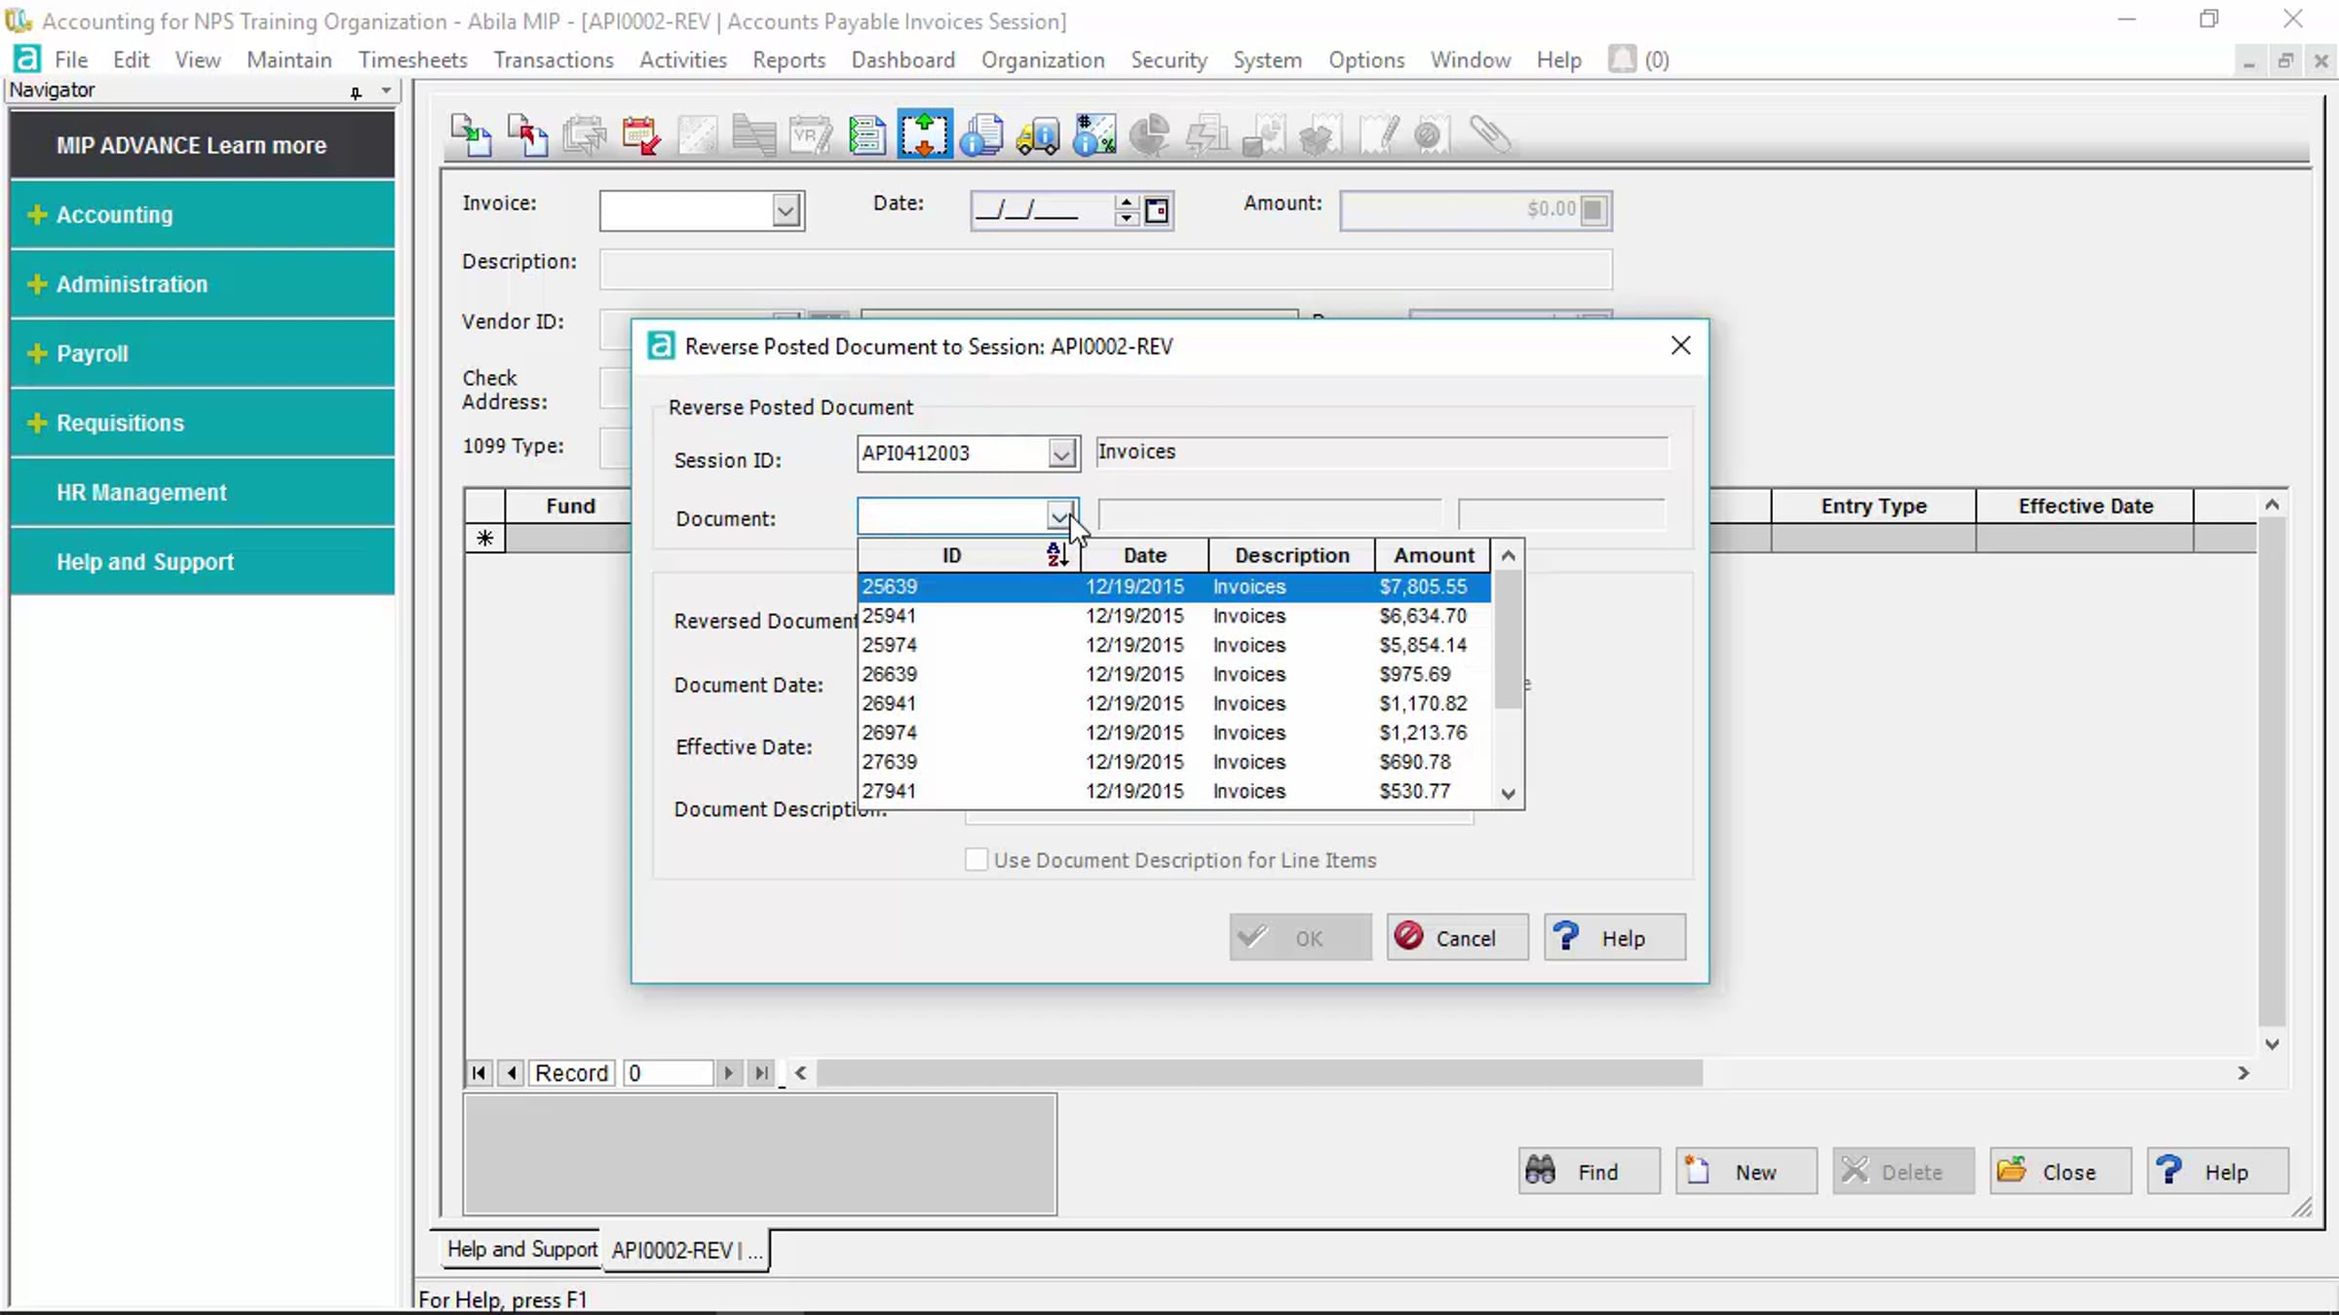The width and height of the screenshot is (2339, 1315).
Task: Click the New button
Action: tap(1745, 1171)
